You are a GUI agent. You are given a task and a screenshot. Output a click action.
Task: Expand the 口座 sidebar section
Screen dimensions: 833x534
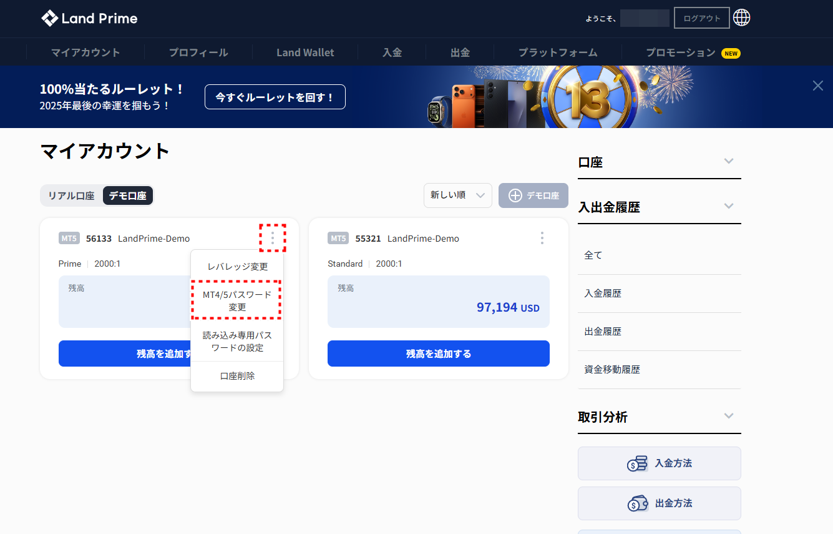pos(660,162)
